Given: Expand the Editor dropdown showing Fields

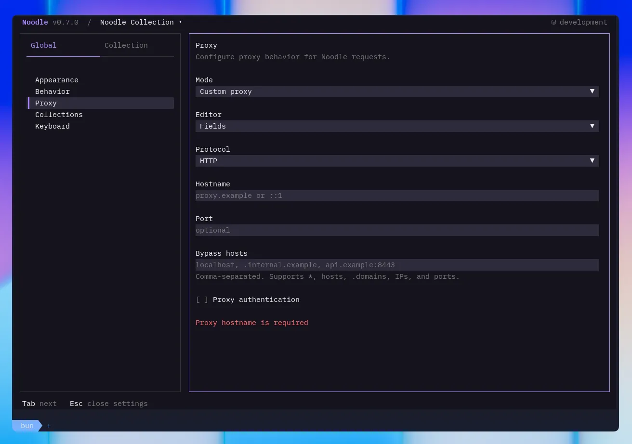Looking at the screenshot, I should click(397, 126).
